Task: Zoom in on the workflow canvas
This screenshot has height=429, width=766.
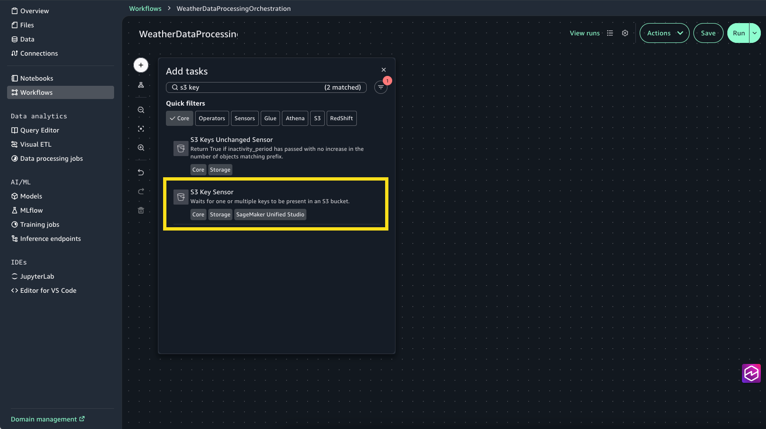Action: 141,148
